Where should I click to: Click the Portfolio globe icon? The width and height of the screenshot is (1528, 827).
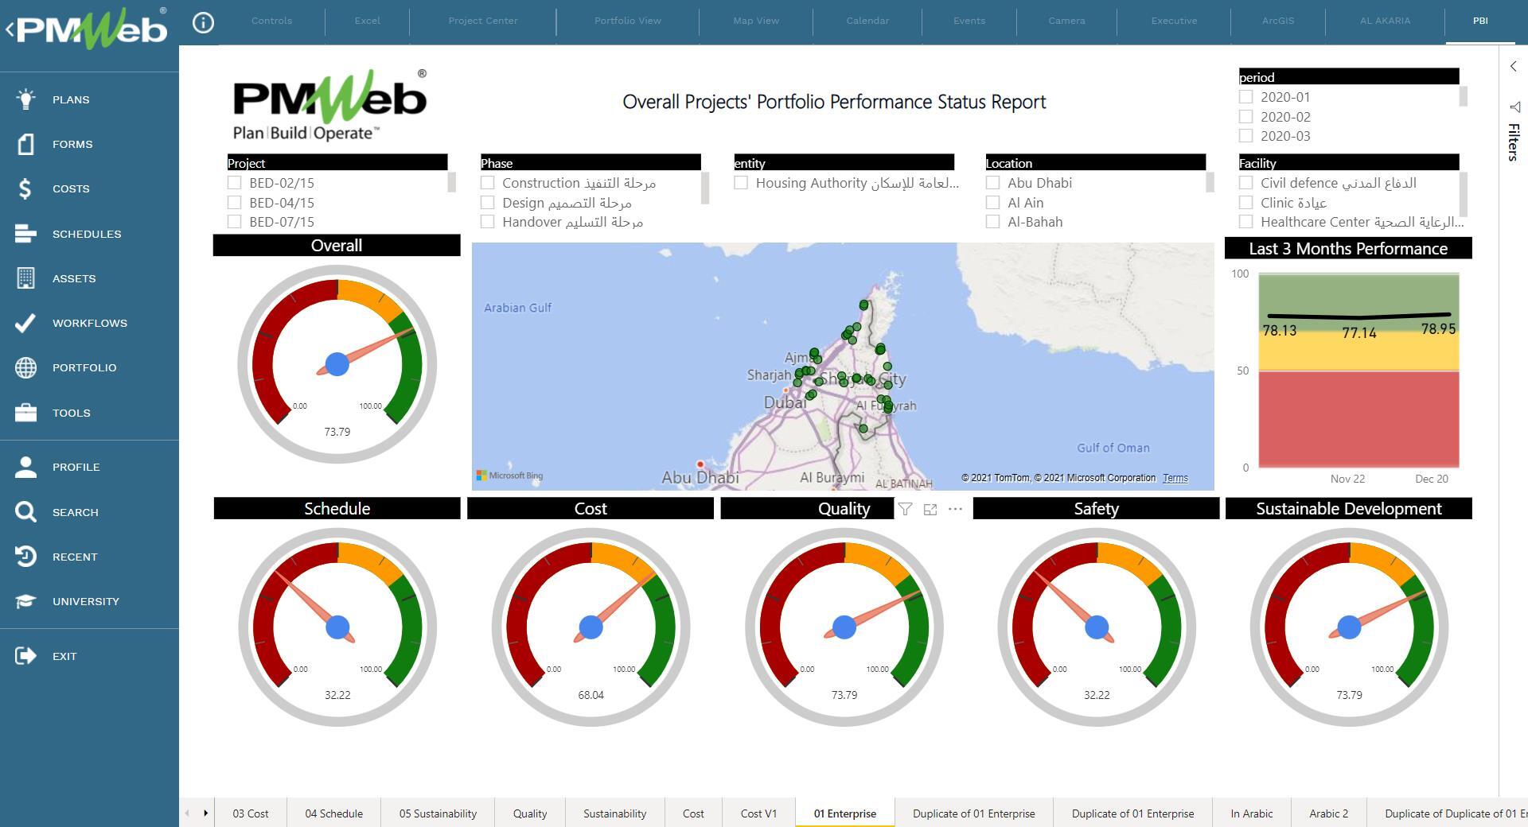pos(24,367)
